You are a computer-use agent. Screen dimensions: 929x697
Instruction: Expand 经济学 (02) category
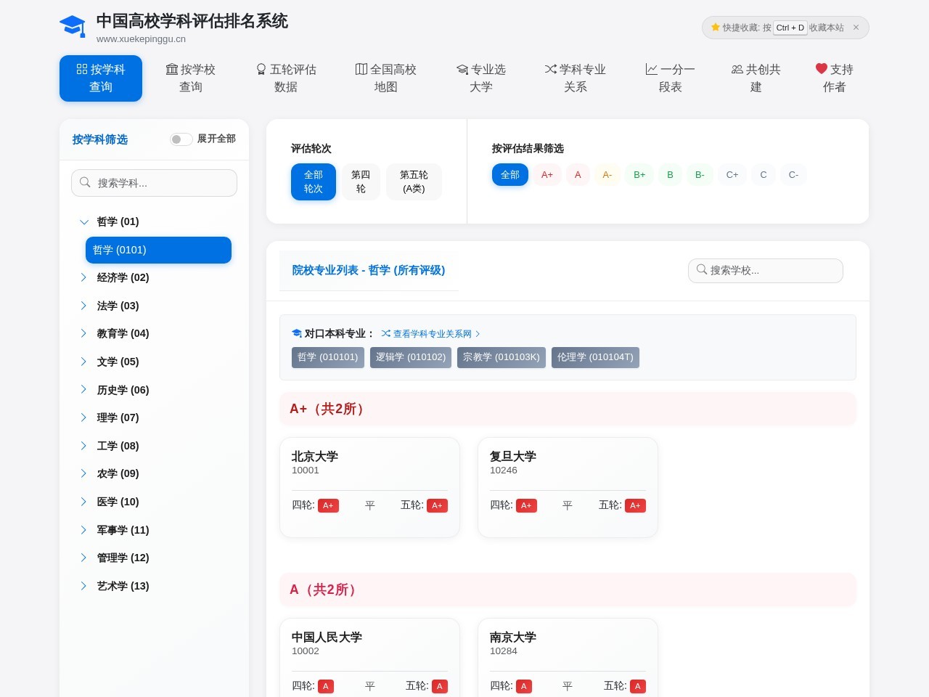[x=154, y=277]
